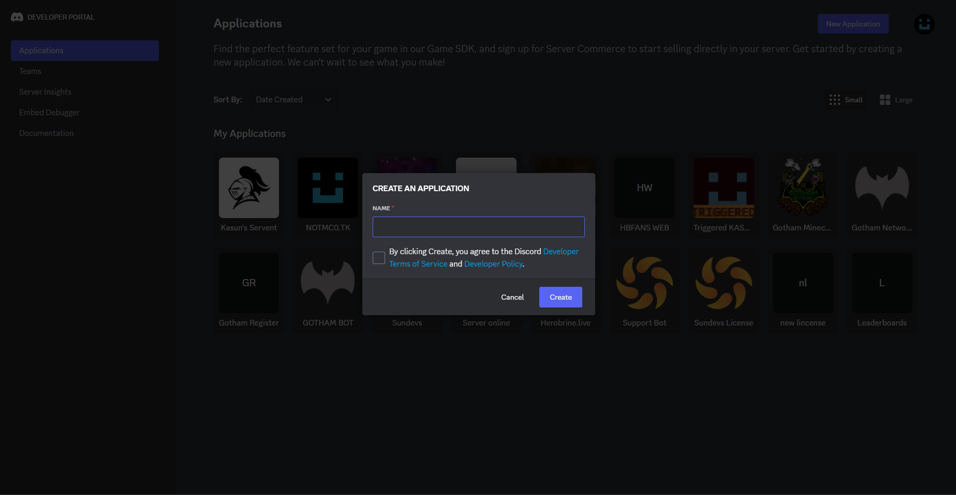Open Documentation from the sidebar
This screenshot has height=495, width=956.
point(46,133)
